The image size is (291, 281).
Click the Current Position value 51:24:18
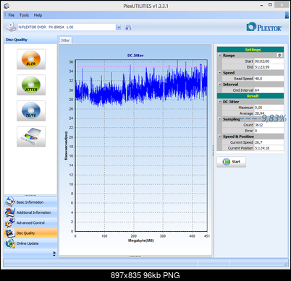(x=269, y=148)
